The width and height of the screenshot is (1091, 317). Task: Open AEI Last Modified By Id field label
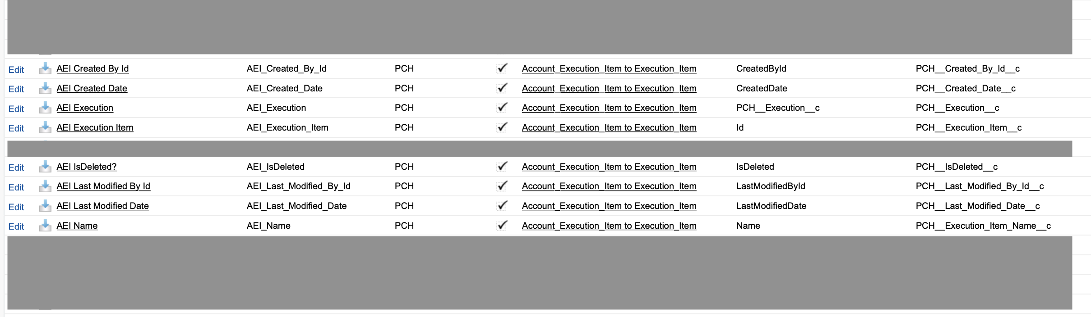(x=103, y=186)
